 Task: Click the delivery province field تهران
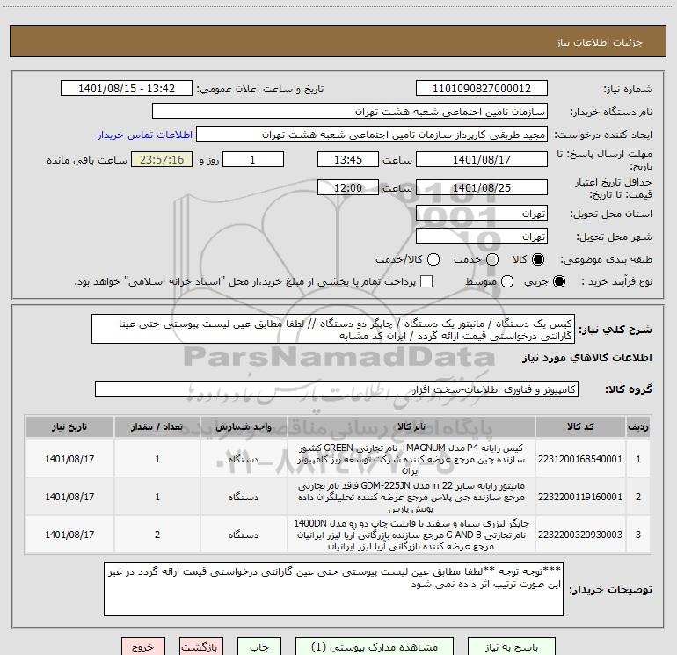point(482,214)
